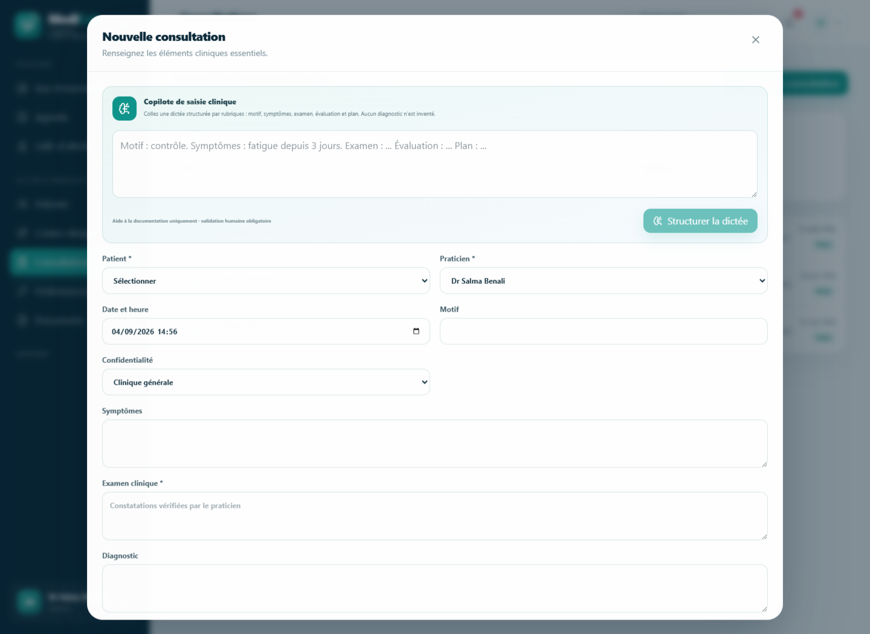
Task: Click the Date et heure field value
Action: 144,331
